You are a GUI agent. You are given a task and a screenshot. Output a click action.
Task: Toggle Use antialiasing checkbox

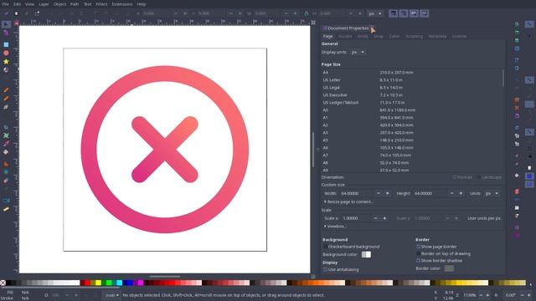(x=326, y=269)
